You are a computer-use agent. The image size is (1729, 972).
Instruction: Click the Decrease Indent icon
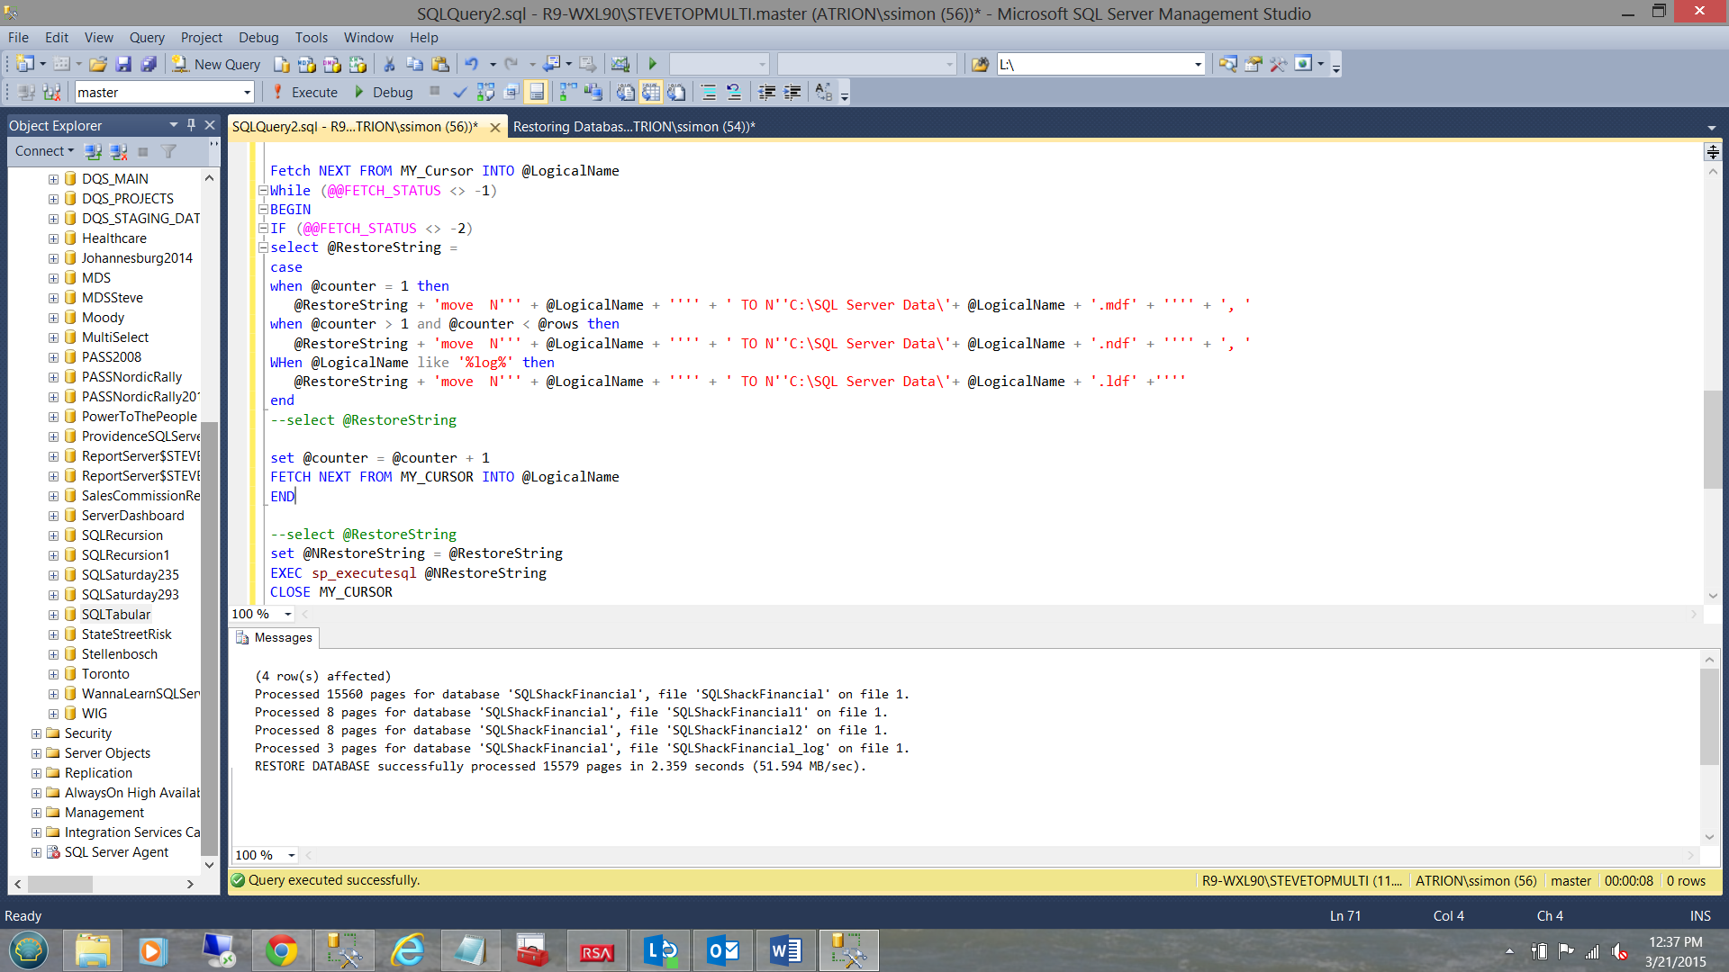click(767, 92)
